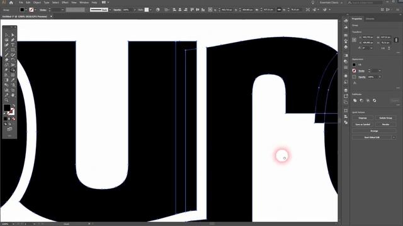Open the Align panel icon in dock
This screenshot has height=226, width=403.
click(346, 117)
